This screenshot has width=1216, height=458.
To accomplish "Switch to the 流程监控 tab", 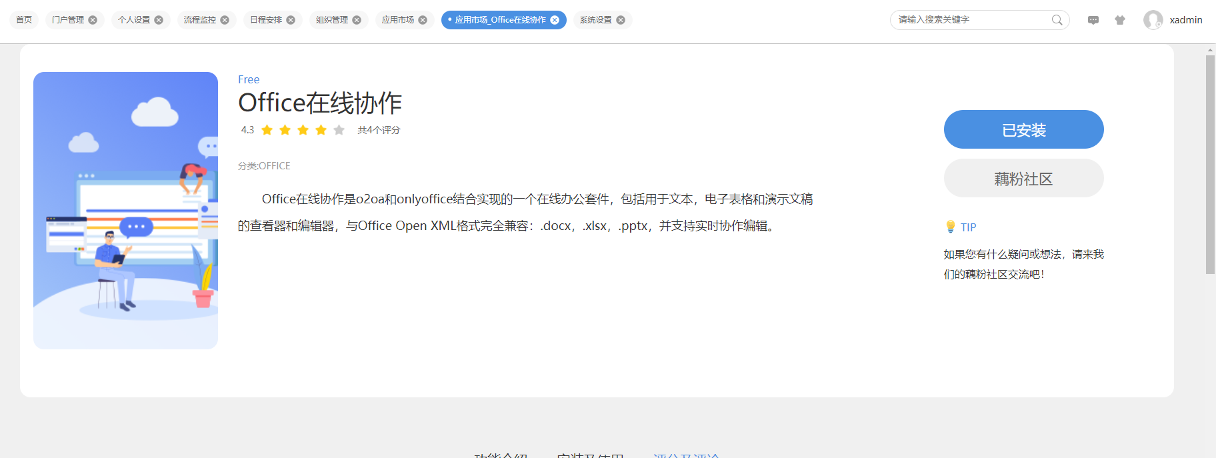I will pos(200,20).
